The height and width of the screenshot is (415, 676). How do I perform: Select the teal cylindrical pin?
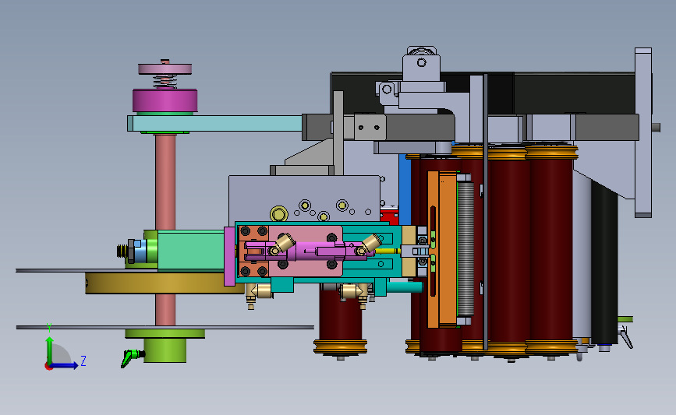pos(405,287)
